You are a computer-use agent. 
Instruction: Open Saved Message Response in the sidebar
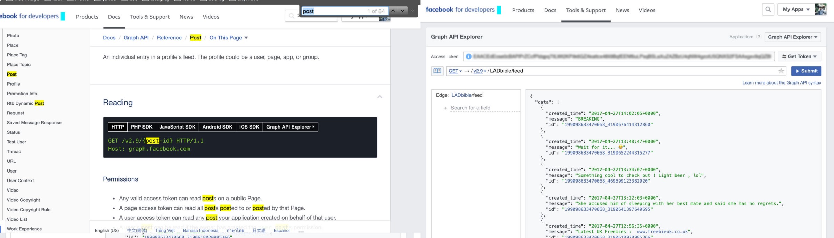pos(34,123)
